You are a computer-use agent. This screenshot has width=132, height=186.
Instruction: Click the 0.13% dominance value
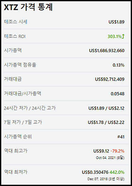[118, 65]
